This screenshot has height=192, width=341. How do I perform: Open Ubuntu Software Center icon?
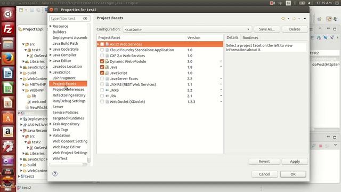[8, 117]
